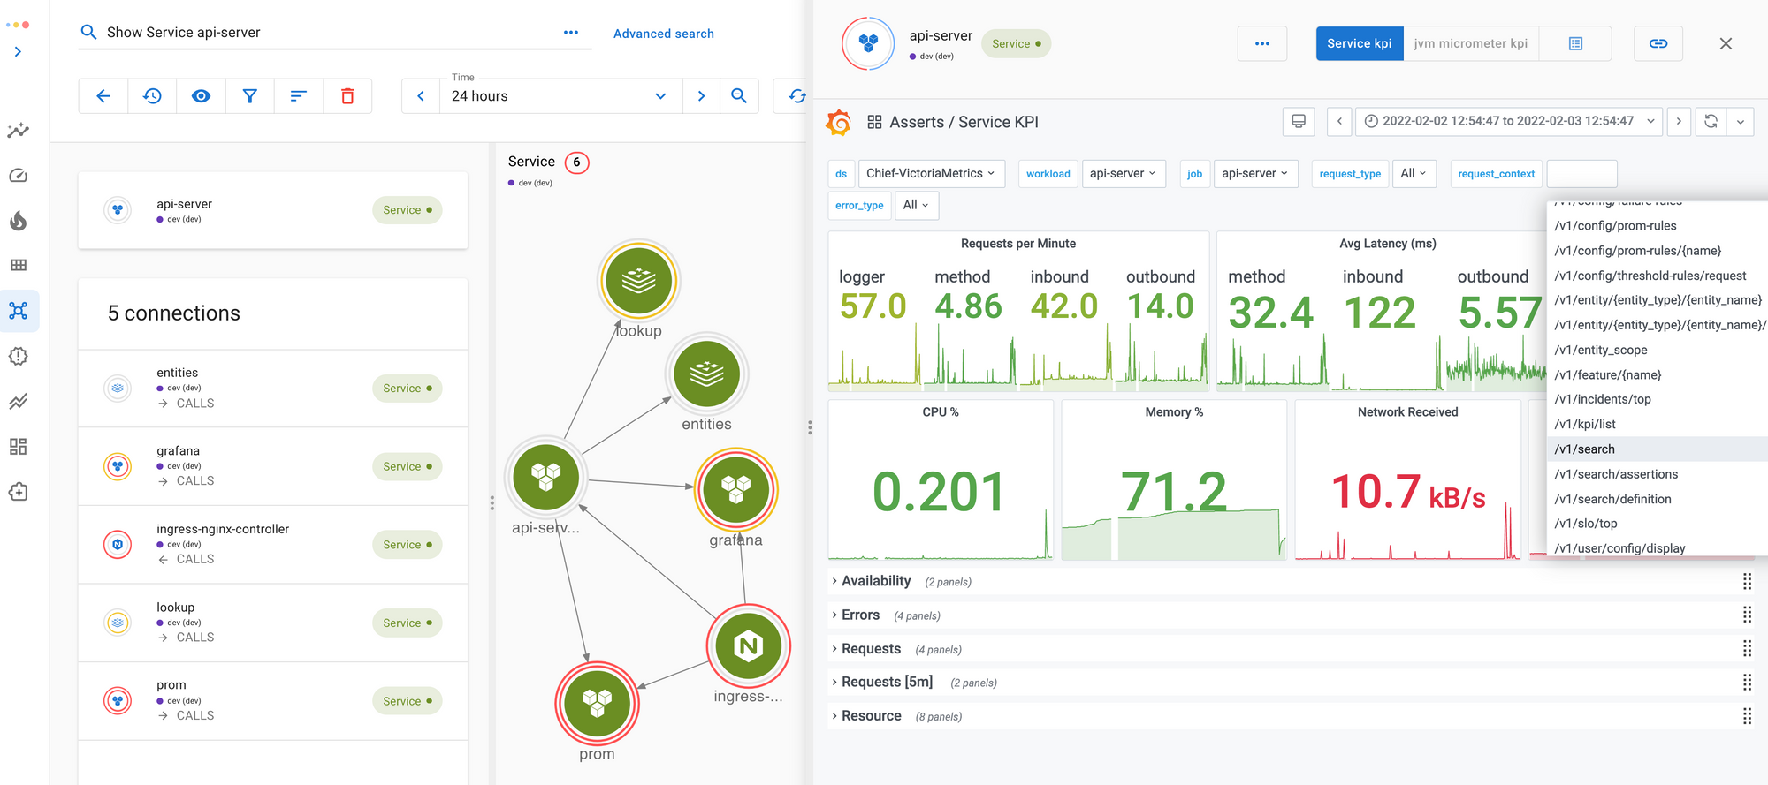This screenshot has height=785, width=1768.
Task: Expand the Errors section row
Action: pos(859,615)
